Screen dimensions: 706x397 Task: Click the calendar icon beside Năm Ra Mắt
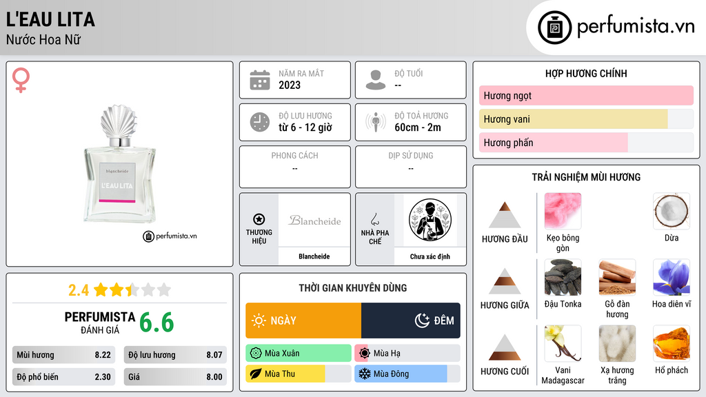click(x=260, y=80)
